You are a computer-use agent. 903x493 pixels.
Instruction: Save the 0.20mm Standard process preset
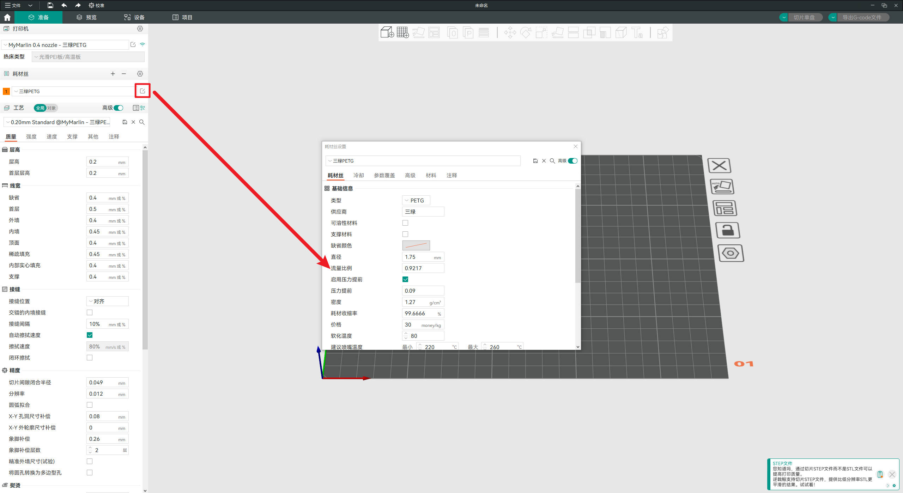(x=125, y=122)
